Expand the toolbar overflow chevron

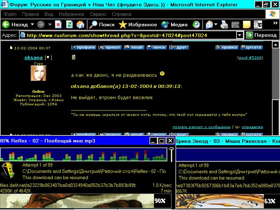(275, 23)
